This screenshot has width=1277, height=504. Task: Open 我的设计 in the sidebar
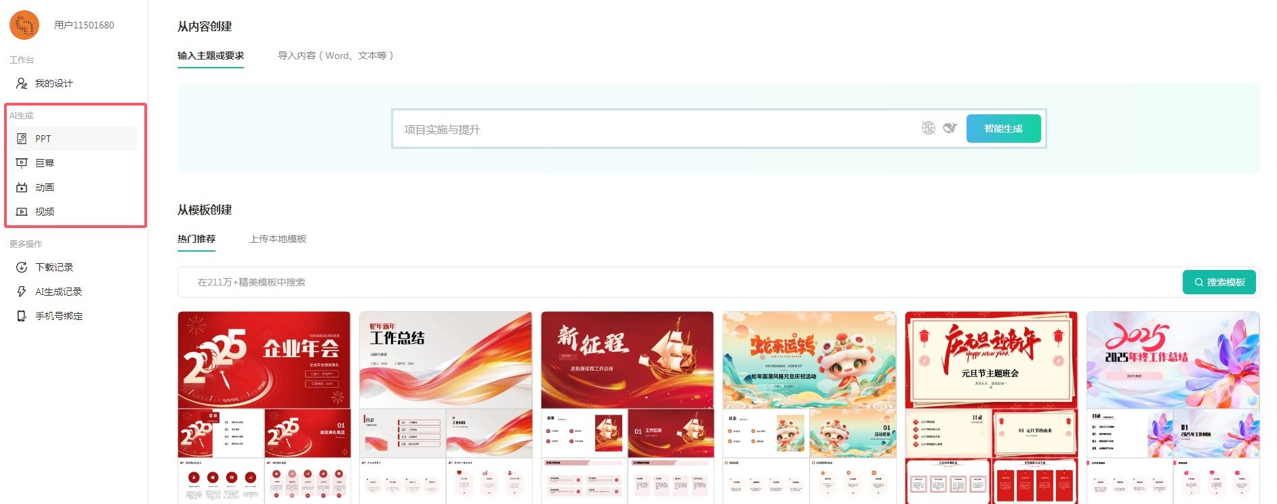(45, 83)
